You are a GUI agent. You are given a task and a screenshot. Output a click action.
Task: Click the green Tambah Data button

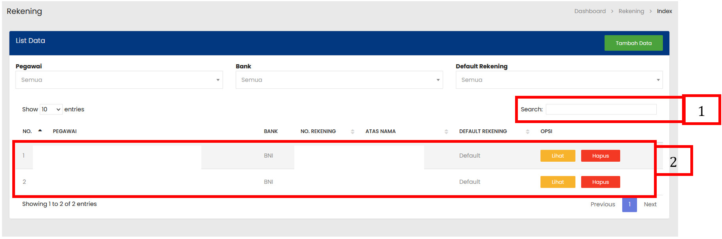tap(633, 43)
